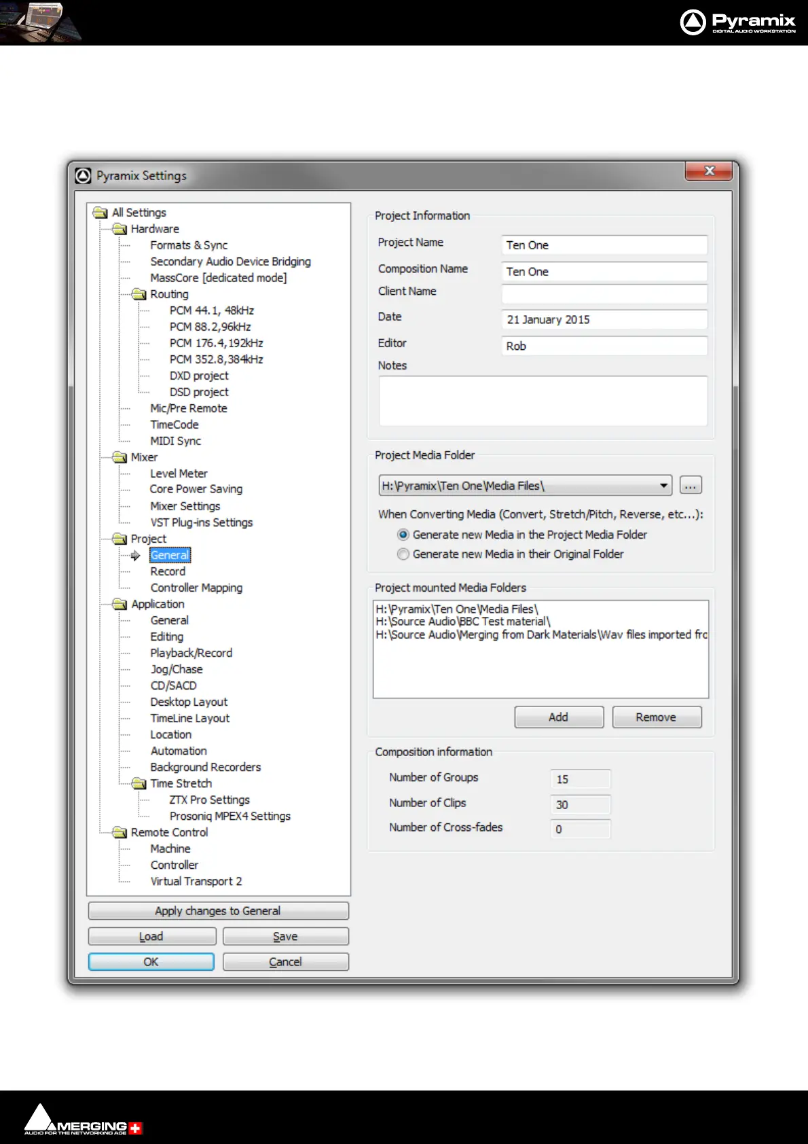
Task: Select the DSD project routing entry
Action: pyautogui.click(x=199, y=392)
